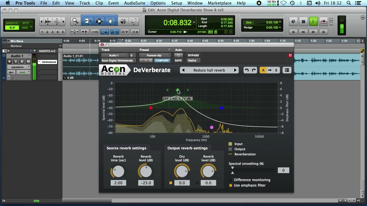Open the Setup menu
Screen dimensions: 367x206
point(177,3)
